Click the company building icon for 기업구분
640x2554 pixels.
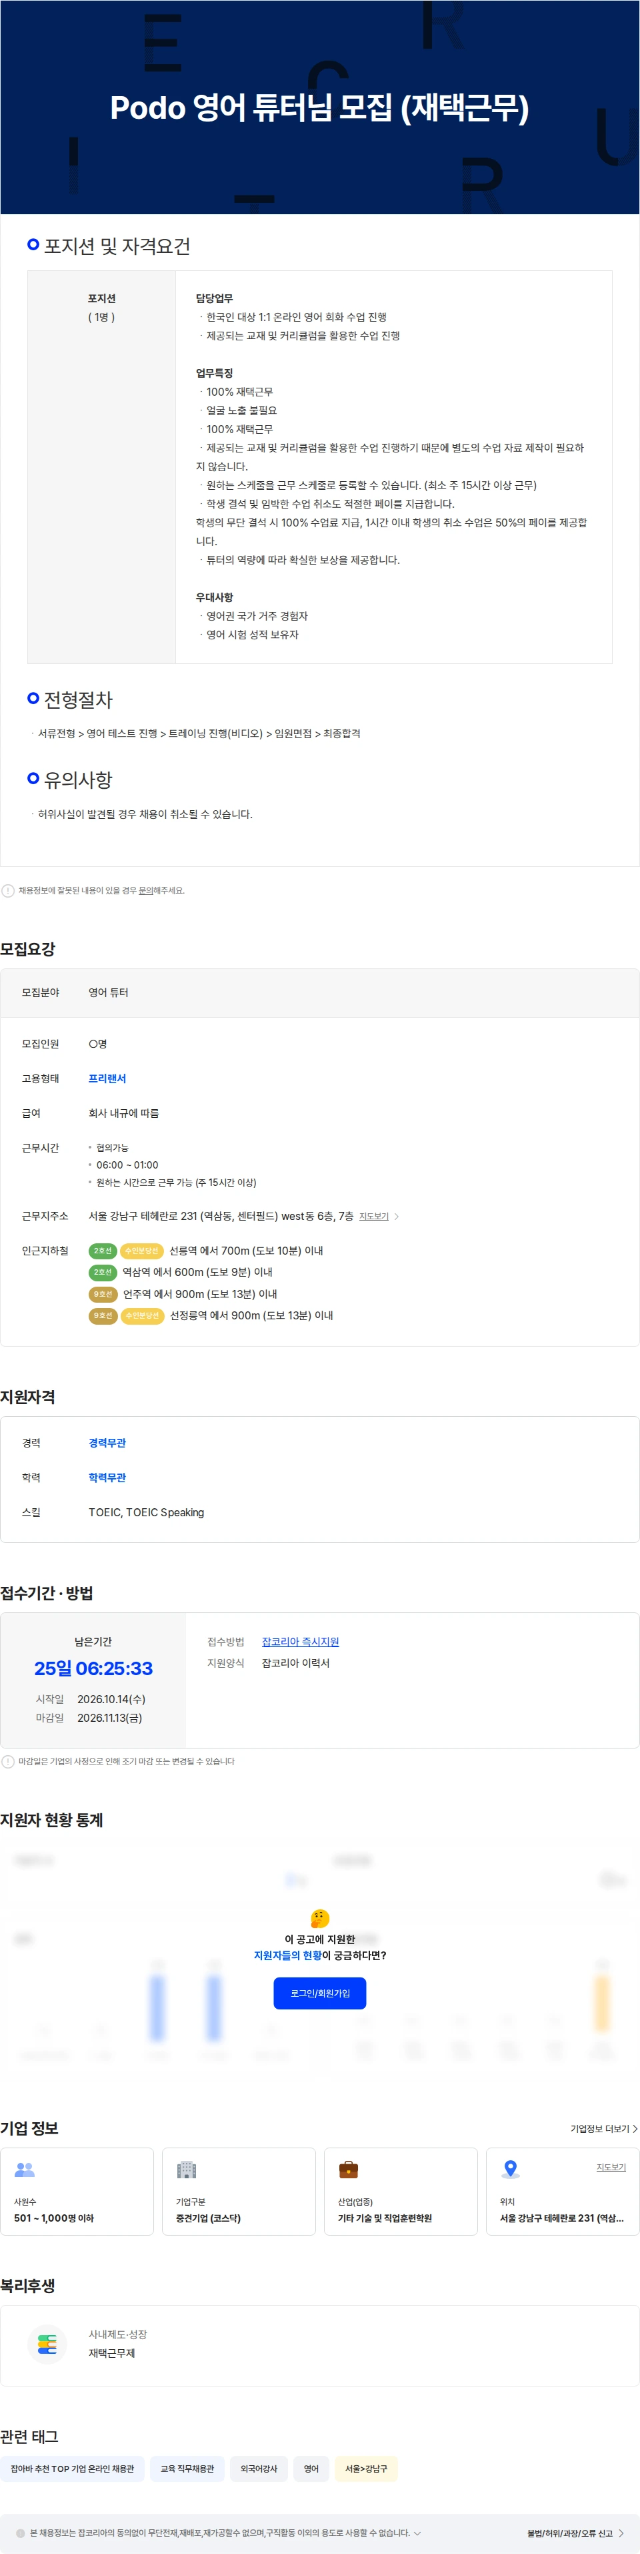point(186,2170)
